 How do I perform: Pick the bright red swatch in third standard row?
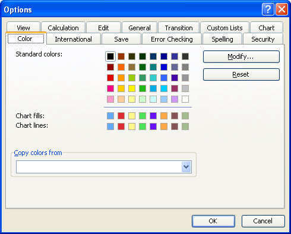(x=110, y=78)
